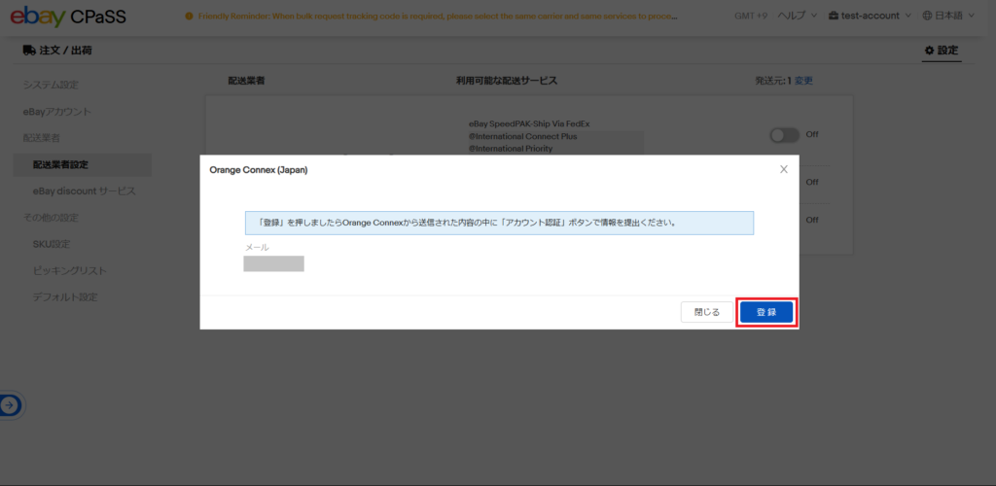Open the test-account dropdown menu

pyautogui.click(x=870, y=16)
